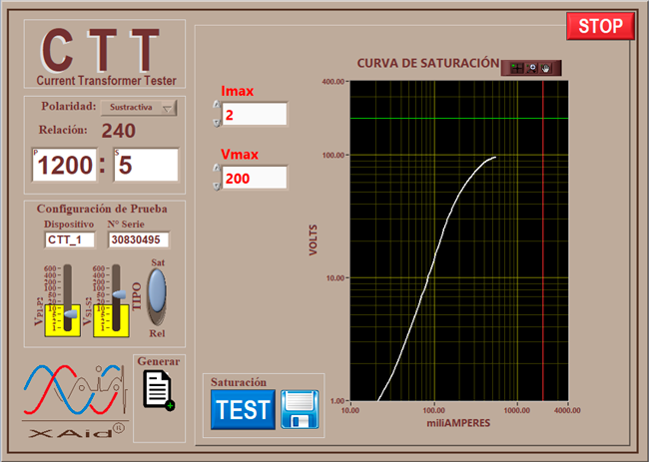
Task: Select the crosshair cursor graph tool
Action: coord(517,69)
